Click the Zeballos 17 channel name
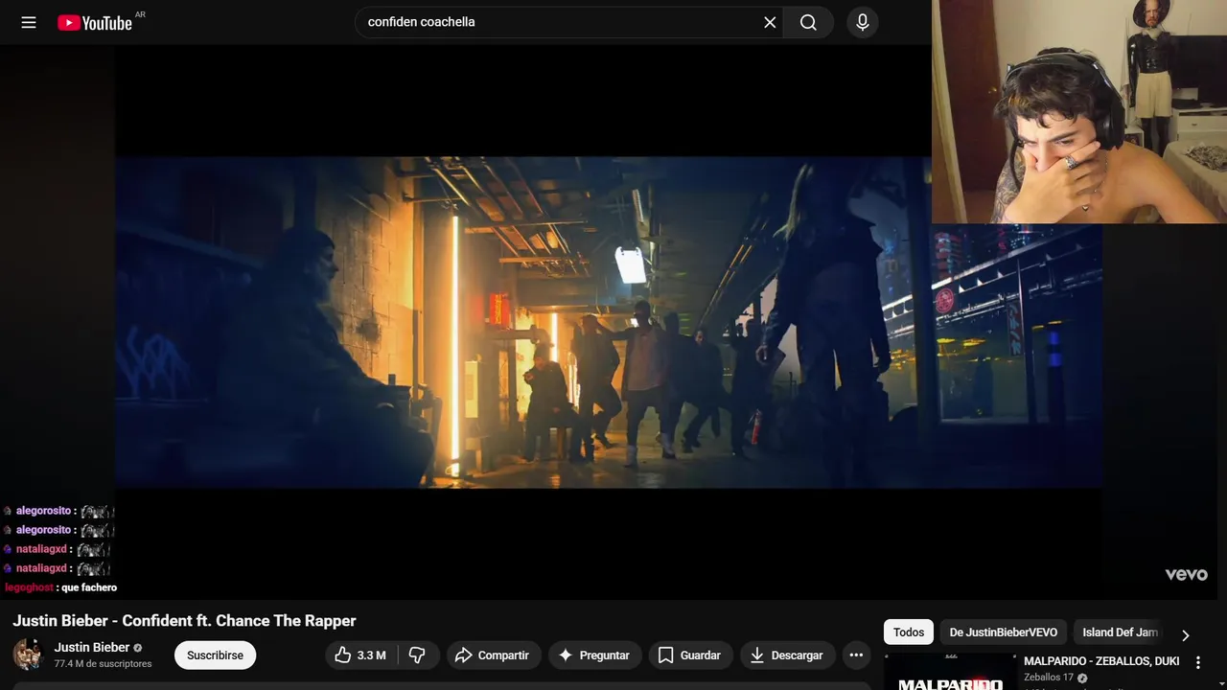Viewport: 1227px width, 690px height. [1049, 678]
